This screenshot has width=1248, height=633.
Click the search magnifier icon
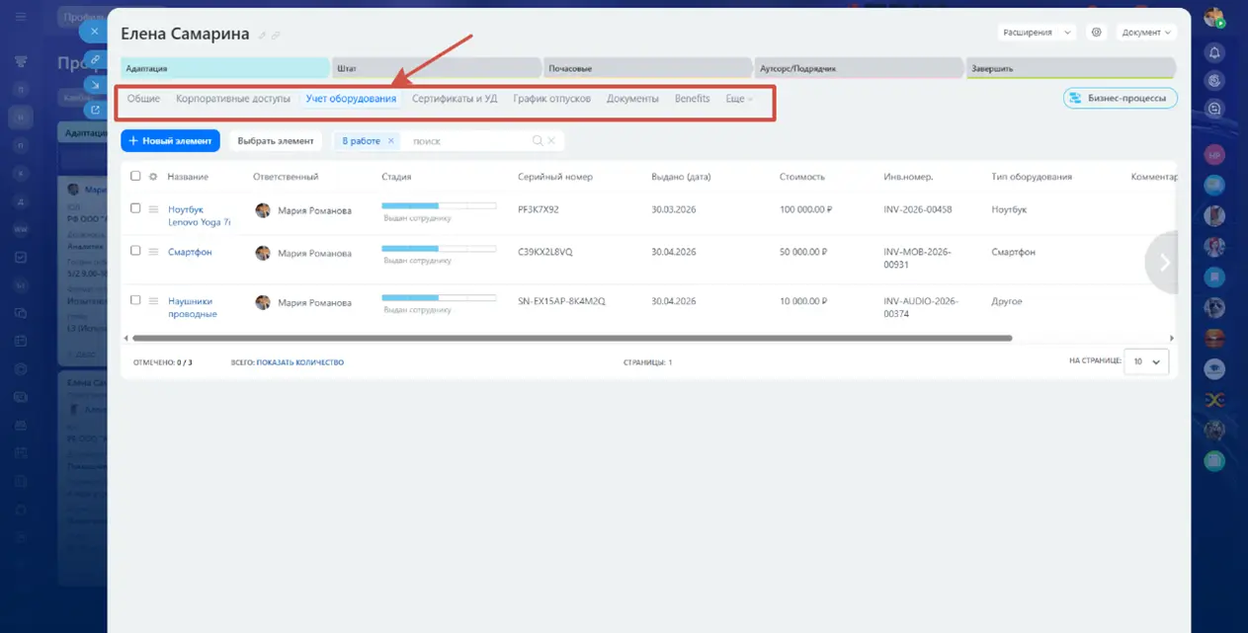tap(538, 141)
